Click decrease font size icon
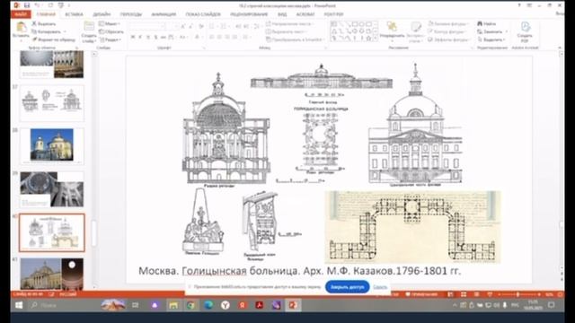The width and height of the screenshot is (575, 323). tap(190, 26)
